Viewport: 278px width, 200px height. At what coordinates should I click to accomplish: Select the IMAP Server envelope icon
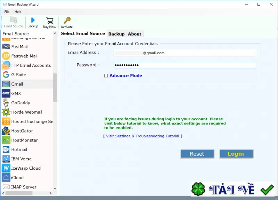(6, 187)
